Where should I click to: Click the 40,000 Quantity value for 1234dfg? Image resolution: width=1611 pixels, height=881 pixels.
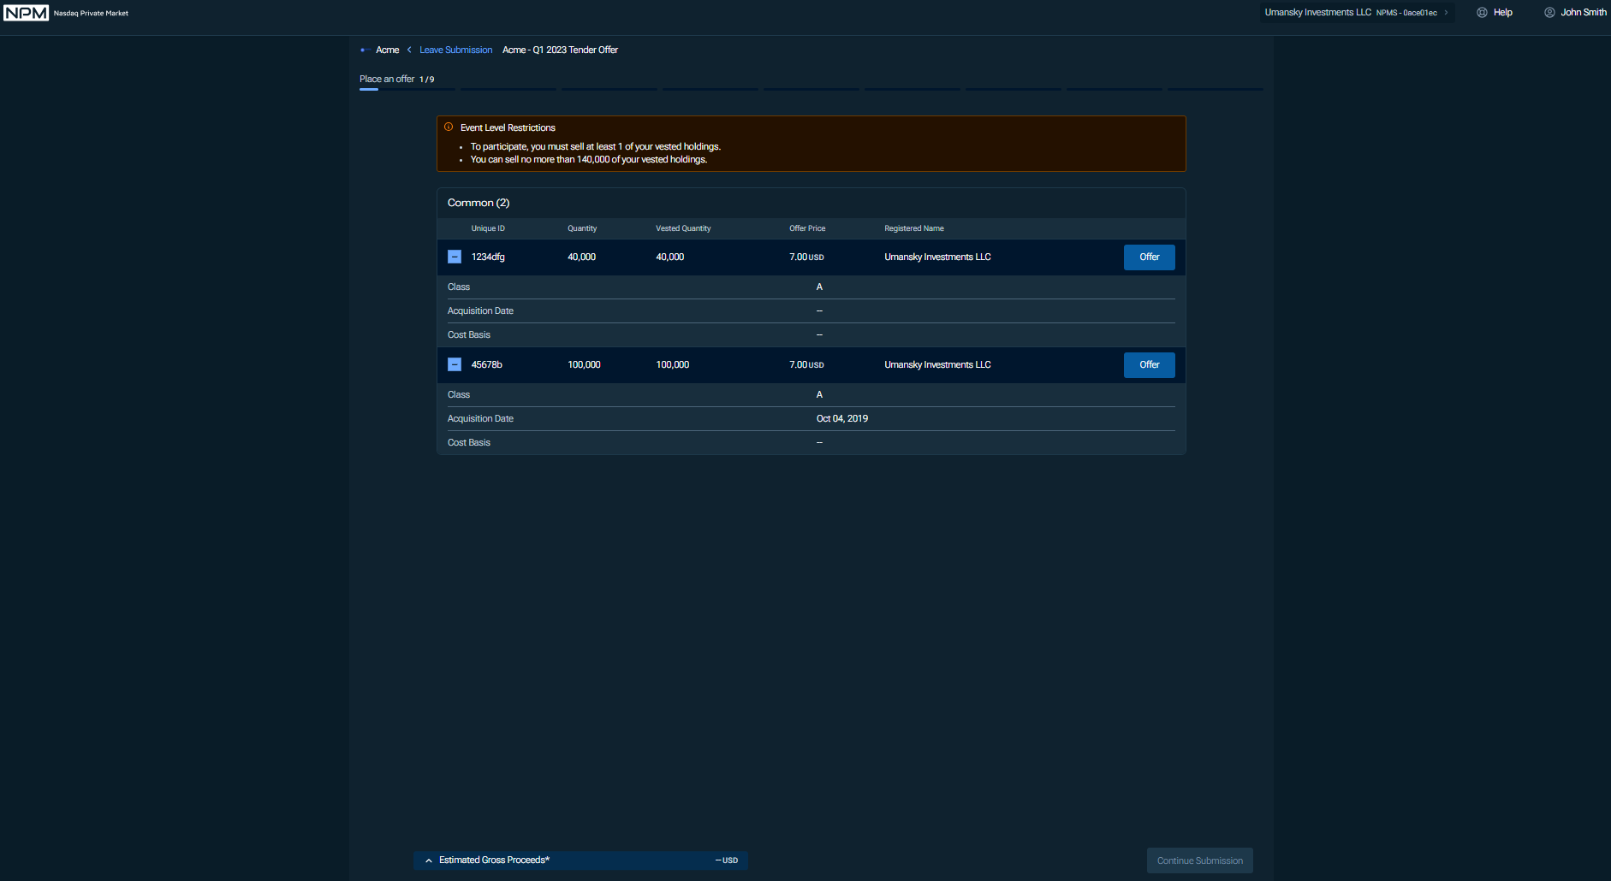tap(581, 257)
